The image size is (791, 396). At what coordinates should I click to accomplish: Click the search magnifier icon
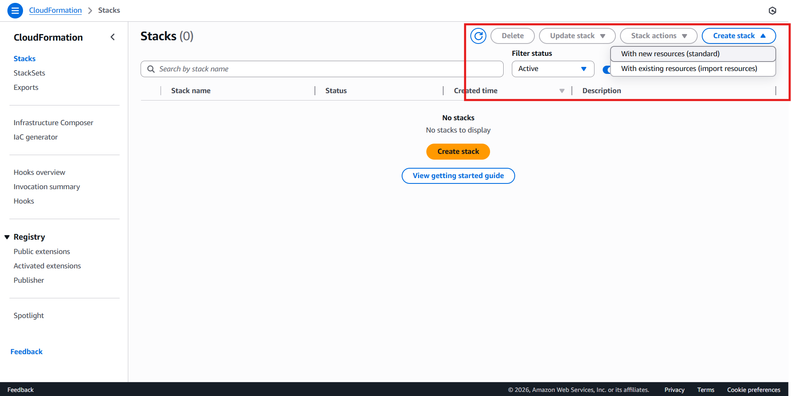(151, 69)
